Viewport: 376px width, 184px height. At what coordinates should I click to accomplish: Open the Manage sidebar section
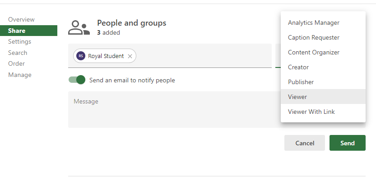(x=20, y=75)
